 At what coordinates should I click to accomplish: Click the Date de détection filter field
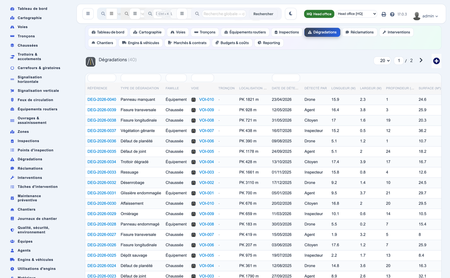286,78
